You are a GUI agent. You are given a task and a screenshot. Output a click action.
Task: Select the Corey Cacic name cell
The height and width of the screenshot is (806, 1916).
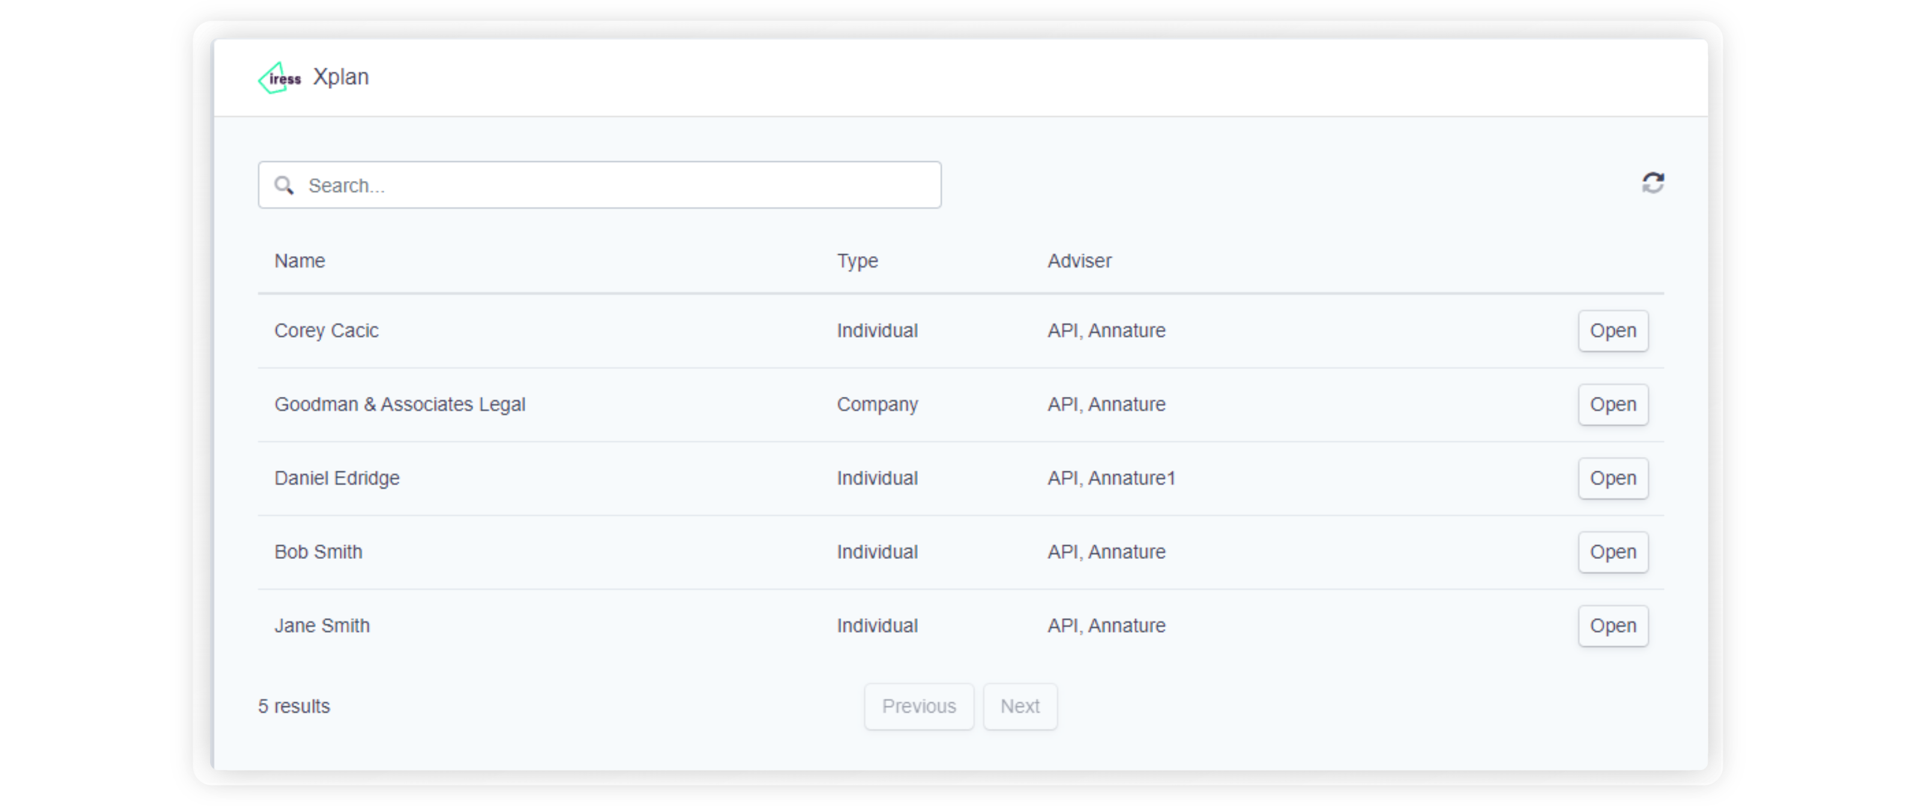coord(327,330)
